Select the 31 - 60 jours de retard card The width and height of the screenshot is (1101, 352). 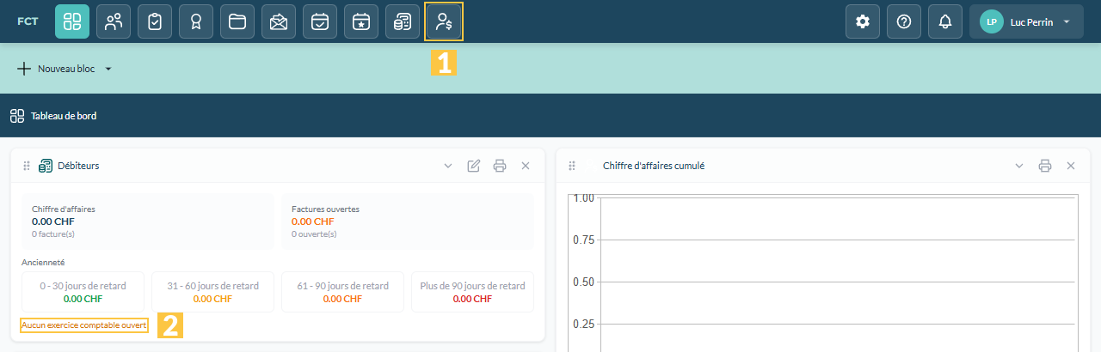click(x=212, y=292)
